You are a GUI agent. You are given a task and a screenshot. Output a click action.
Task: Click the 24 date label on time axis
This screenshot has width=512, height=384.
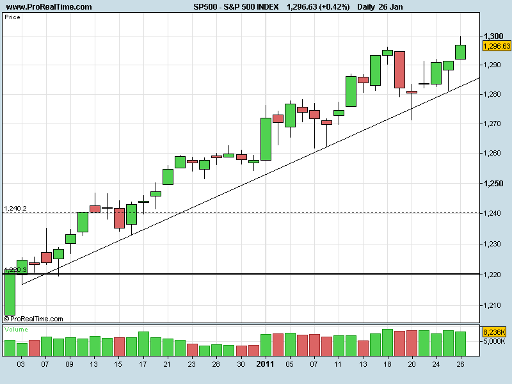click(436, 364)
